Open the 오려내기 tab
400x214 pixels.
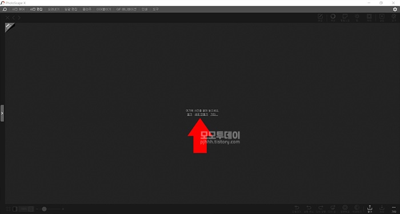54,9
